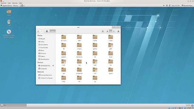Open the clock in top panel

(176, 5)
